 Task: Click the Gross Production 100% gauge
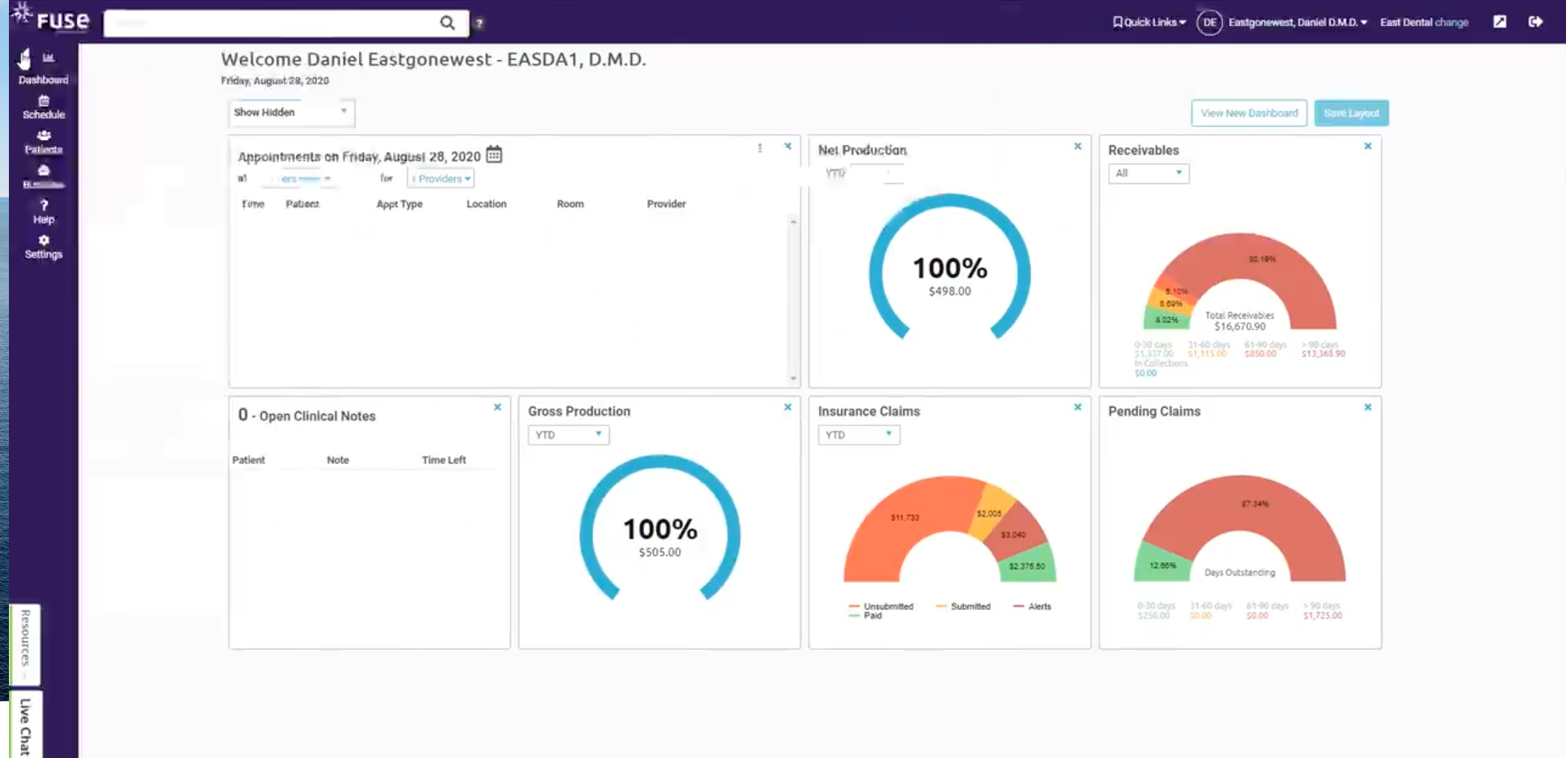click(x=660, y=529)
